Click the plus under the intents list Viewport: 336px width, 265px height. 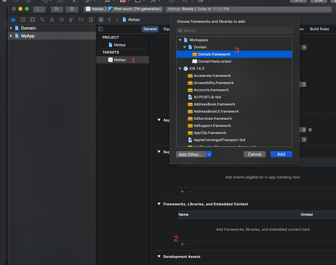(182, 191)
